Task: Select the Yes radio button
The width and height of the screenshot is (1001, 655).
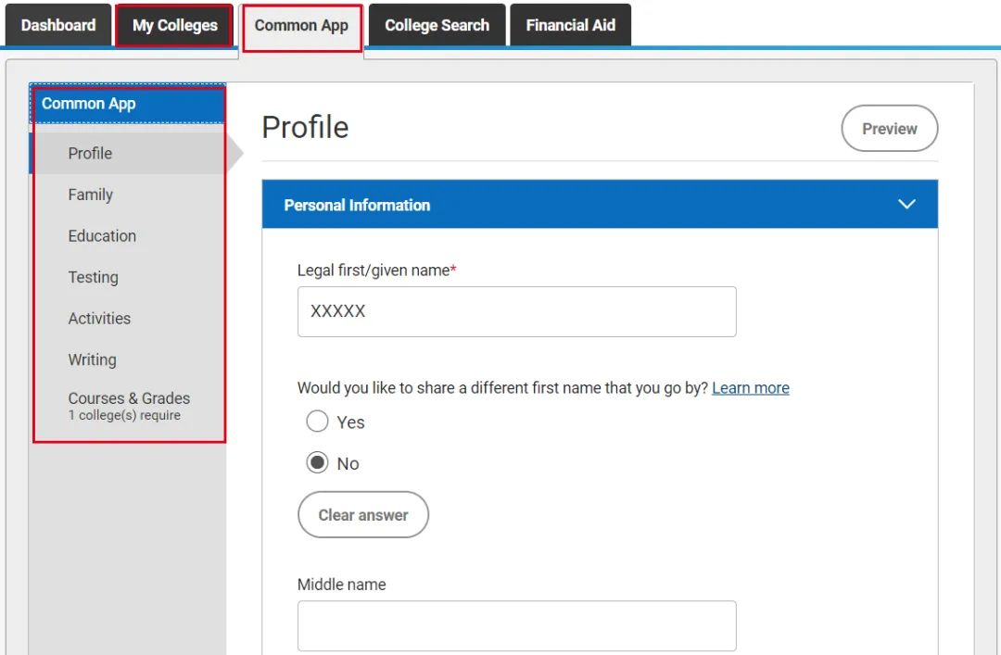Action: 318,422
